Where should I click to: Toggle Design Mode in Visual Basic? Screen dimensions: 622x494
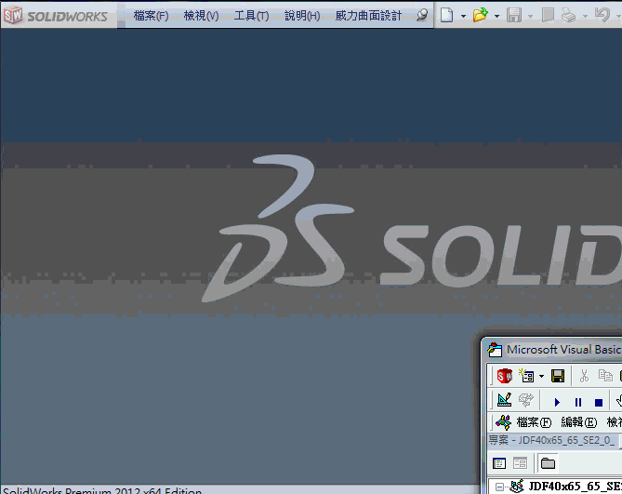click(504, 399)
